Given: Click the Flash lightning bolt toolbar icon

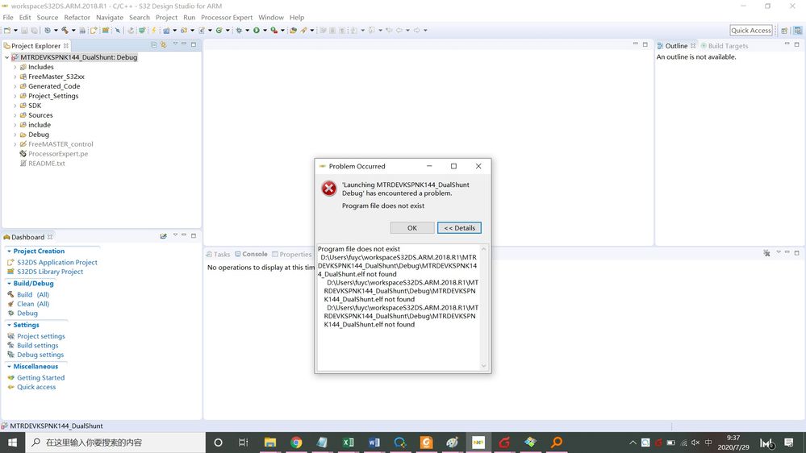Looking at the screenshot, I should click(153, 31).
